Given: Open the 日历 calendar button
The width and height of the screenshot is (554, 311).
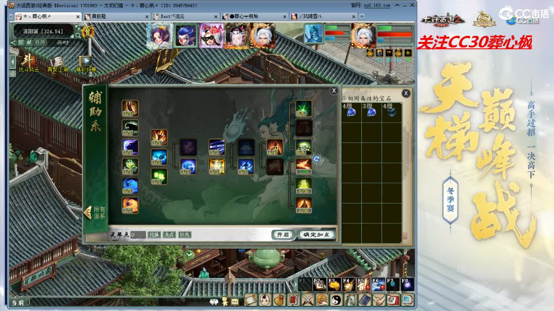Looking at the screenshot, I should pyautogui.click(x=40, y=42).
